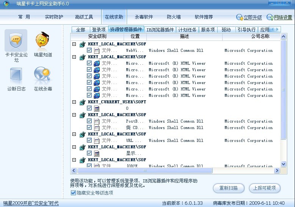The height and width of the screenshot is (207, 295).
Task: Click vertical scrollbar up arrow
Action: coord(283,36)
